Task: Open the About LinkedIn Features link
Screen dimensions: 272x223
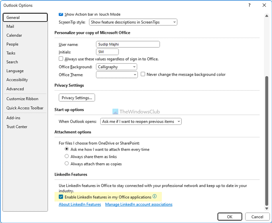Action: pyautogui.click(x=80, y=204)
